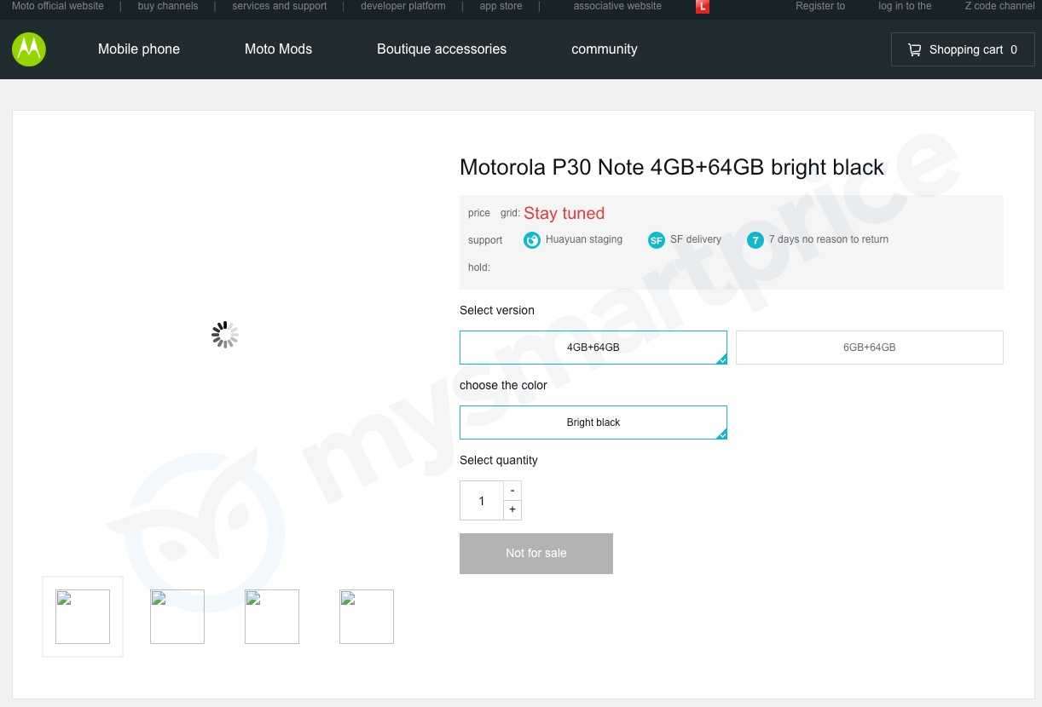Click the Motorola logo icon
The image size is (1042, 707).
tap(29, 49)
